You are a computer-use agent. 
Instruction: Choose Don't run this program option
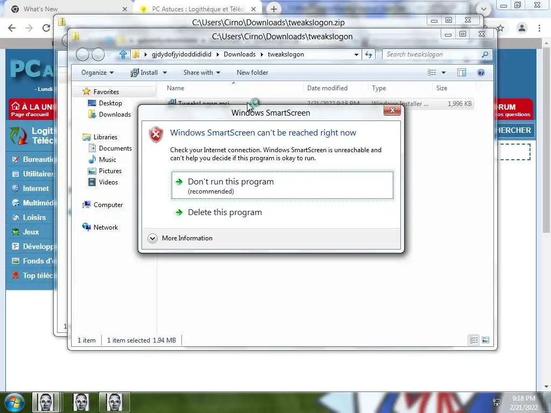click(282, 186)
